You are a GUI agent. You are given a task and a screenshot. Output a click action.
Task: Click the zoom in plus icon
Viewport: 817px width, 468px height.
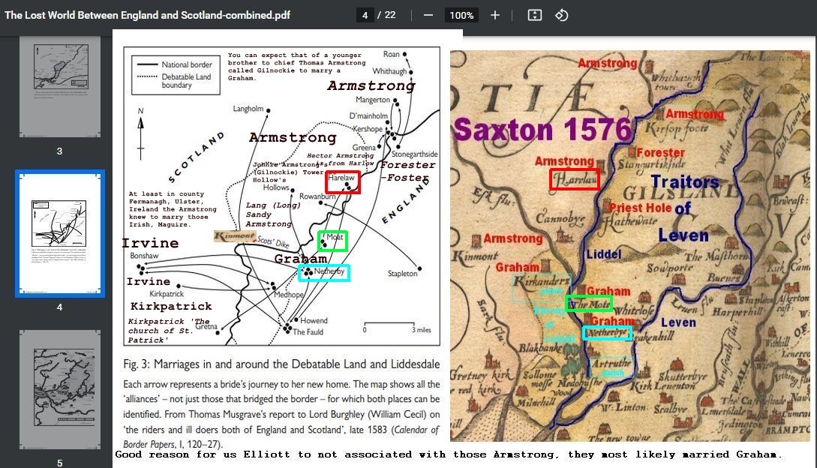pyautogui.click(x=495, y=15)
